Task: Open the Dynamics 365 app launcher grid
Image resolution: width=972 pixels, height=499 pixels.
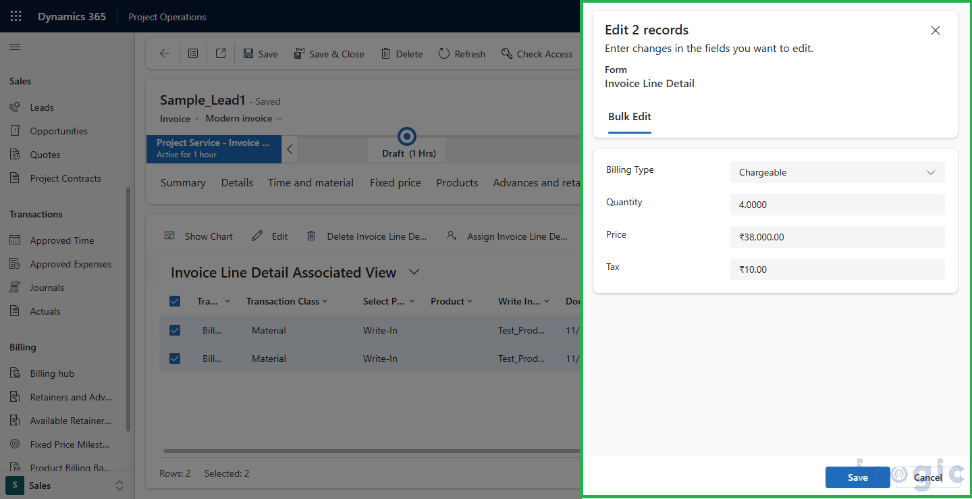Action: (x=15, y=16)
